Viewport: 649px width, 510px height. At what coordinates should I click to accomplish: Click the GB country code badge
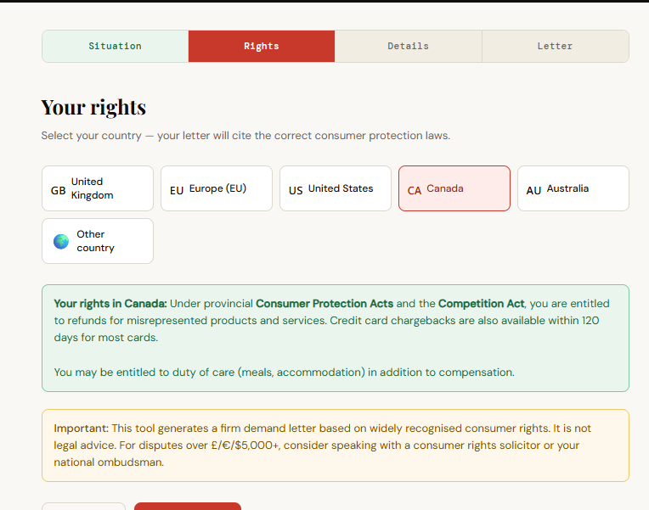tap(58, 190)
